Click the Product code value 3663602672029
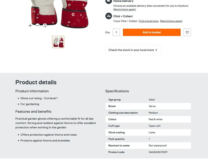The image size is (208, 166). [158, 152]
